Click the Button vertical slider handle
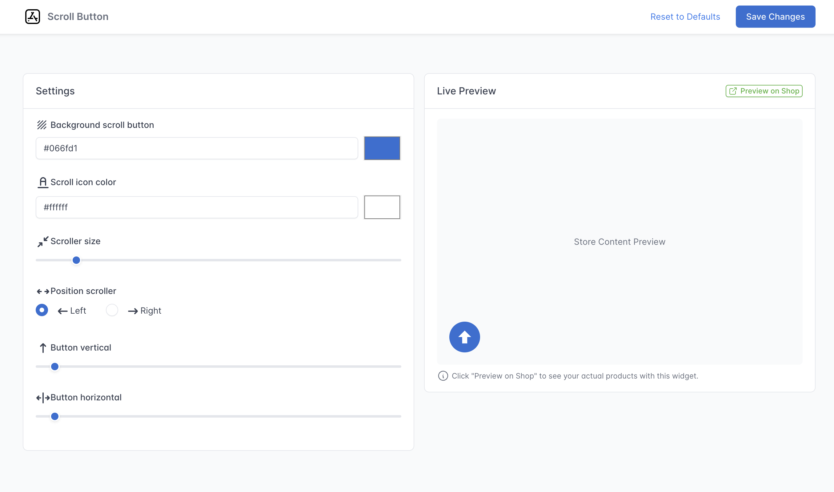The height and width of the screenshot is (492, 834). [55, 367]
